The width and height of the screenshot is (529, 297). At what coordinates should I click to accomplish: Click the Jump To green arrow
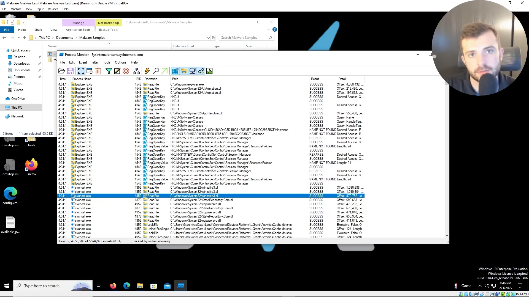coord(164,71)
